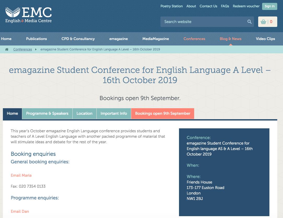The height and width of the screenshot is (218, 283).
Task: Click the NW1 2BJ postcode text
Action: coord(195,199)
